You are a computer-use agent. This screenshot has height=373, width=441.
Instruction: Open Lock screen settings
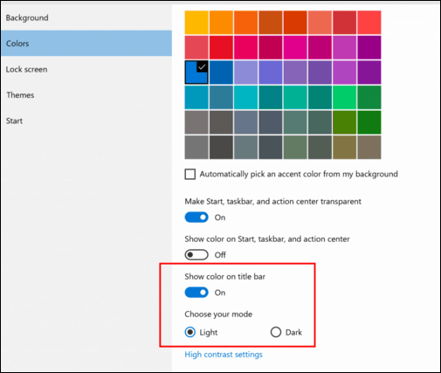(26, 69)
